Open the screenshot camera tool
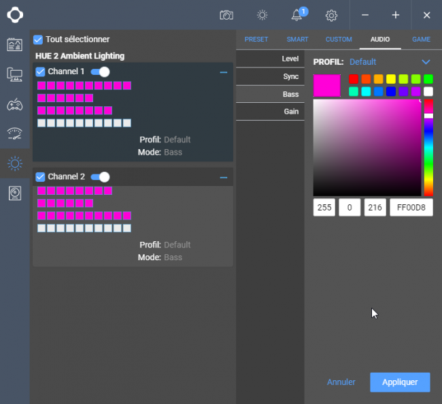Image resolution: width=442 pixels, height=404 pixels. [x=226, y=15]
